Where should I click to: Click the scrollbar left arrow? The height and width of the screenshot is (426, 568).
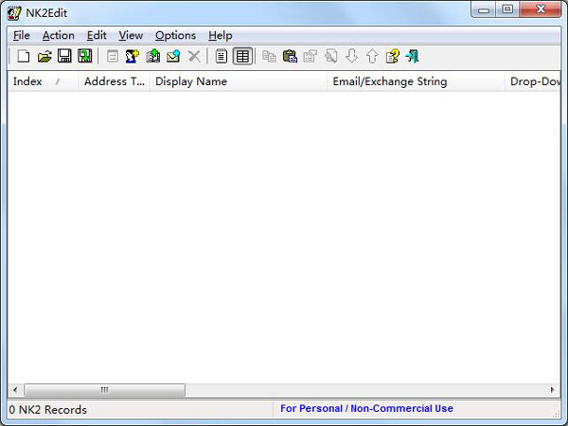point(15,390)
